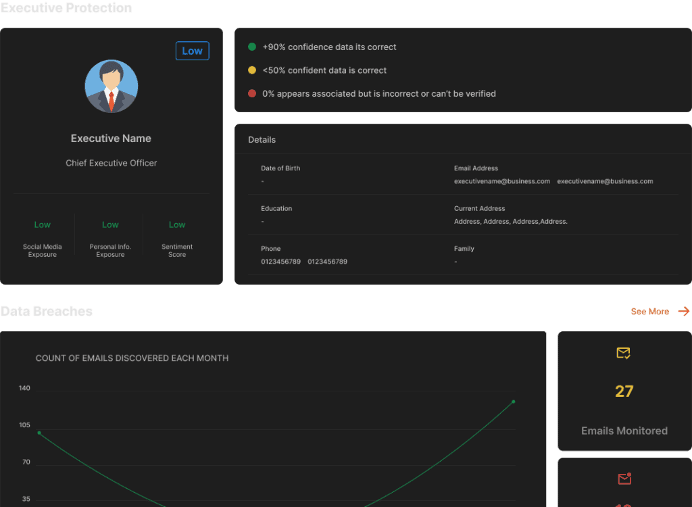The height and width of the screenshot is (507, 692).
Task: Click the data point at chart start
Action: 39,433
